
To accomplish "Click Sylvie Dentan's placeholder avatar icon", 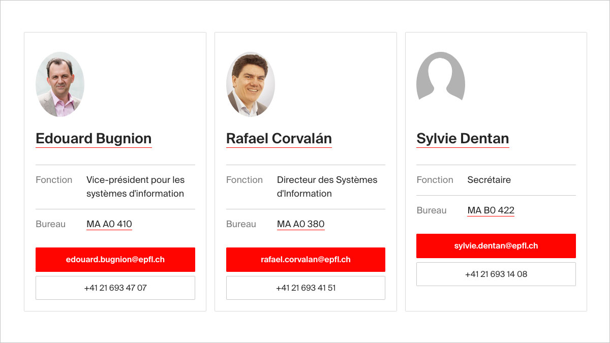I will coord(440,76).
